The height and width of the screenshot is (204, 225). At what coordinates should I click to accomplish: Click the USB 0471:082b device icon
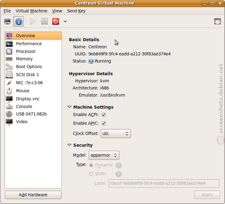(x=9, y=114)
